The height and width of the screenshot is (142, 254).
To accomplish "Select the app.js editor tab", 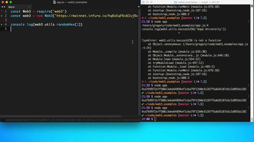I will tap(12, 7).
